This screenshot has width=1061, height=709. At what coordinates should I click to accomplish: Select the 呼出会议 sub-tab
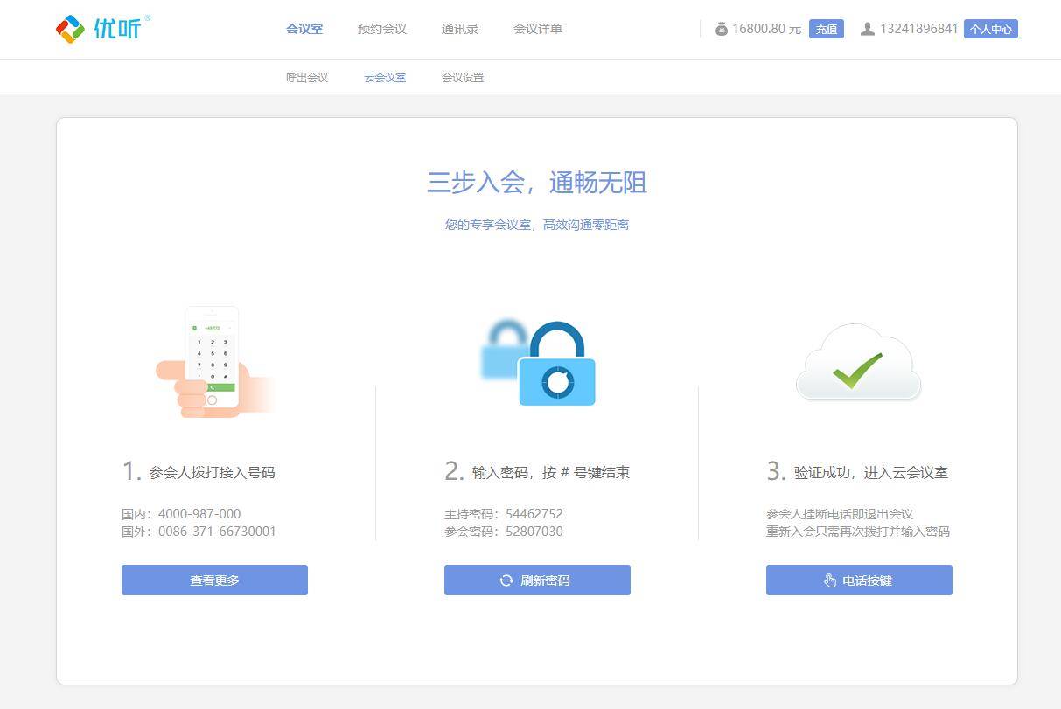pos(307,77)
